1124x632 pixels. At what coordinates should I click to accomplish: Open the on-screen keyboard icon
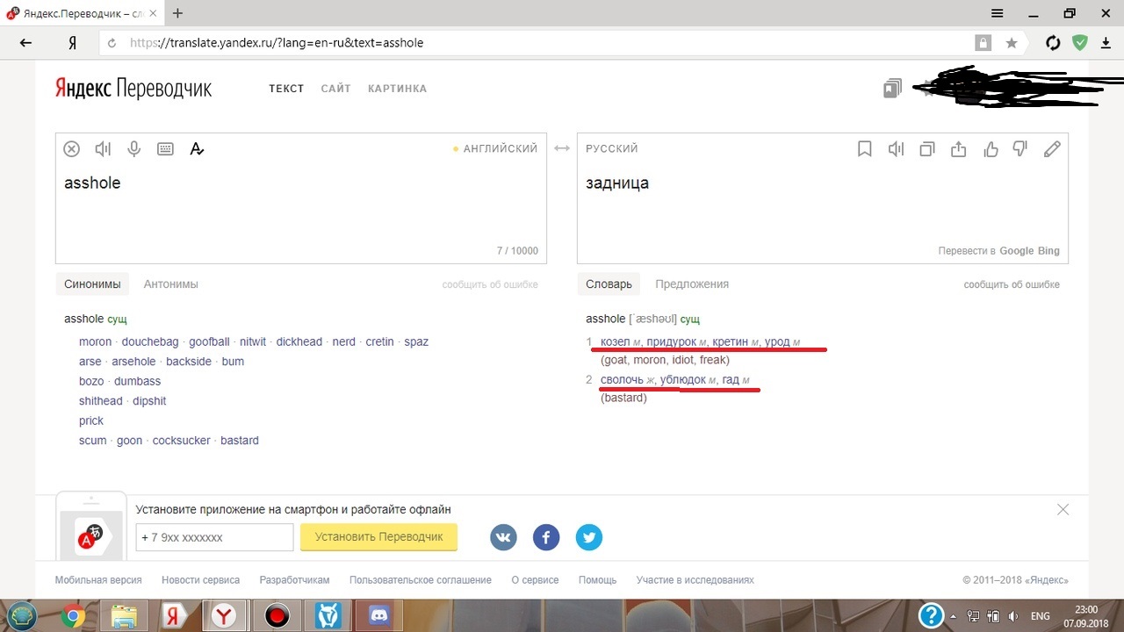tap(165, 149)
